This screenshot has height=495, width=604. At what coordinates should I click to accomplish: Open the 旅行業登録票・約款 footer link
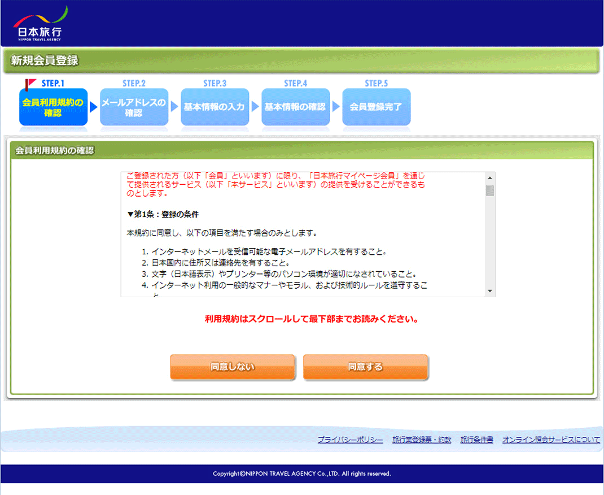pos(422,440)
